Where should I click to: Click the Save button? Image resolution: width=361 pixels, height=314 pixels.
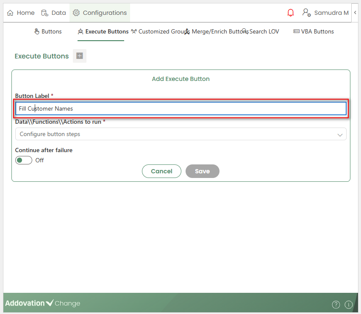[x=202, y=171]
